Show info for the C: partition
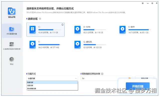 pos(63,25)
